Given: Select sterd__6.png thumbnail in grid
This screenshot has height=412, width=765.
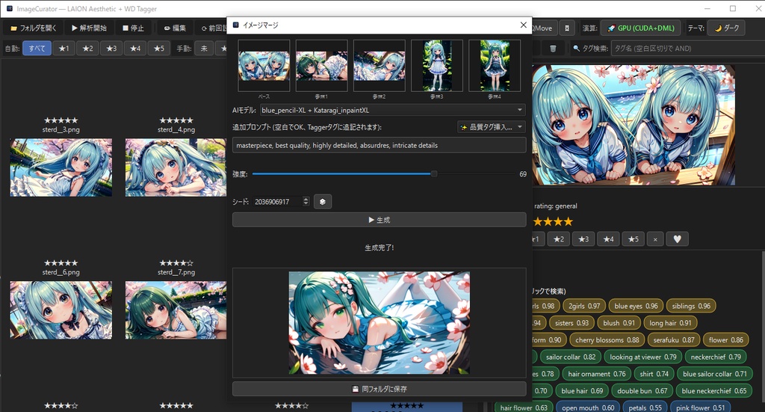Looking at the screenshot, I should 61,310.
